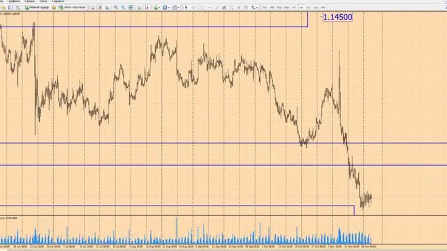Switch to H4 timeframe
The width and height of the screenshot is (447, 251).
(x=301, y=8)
